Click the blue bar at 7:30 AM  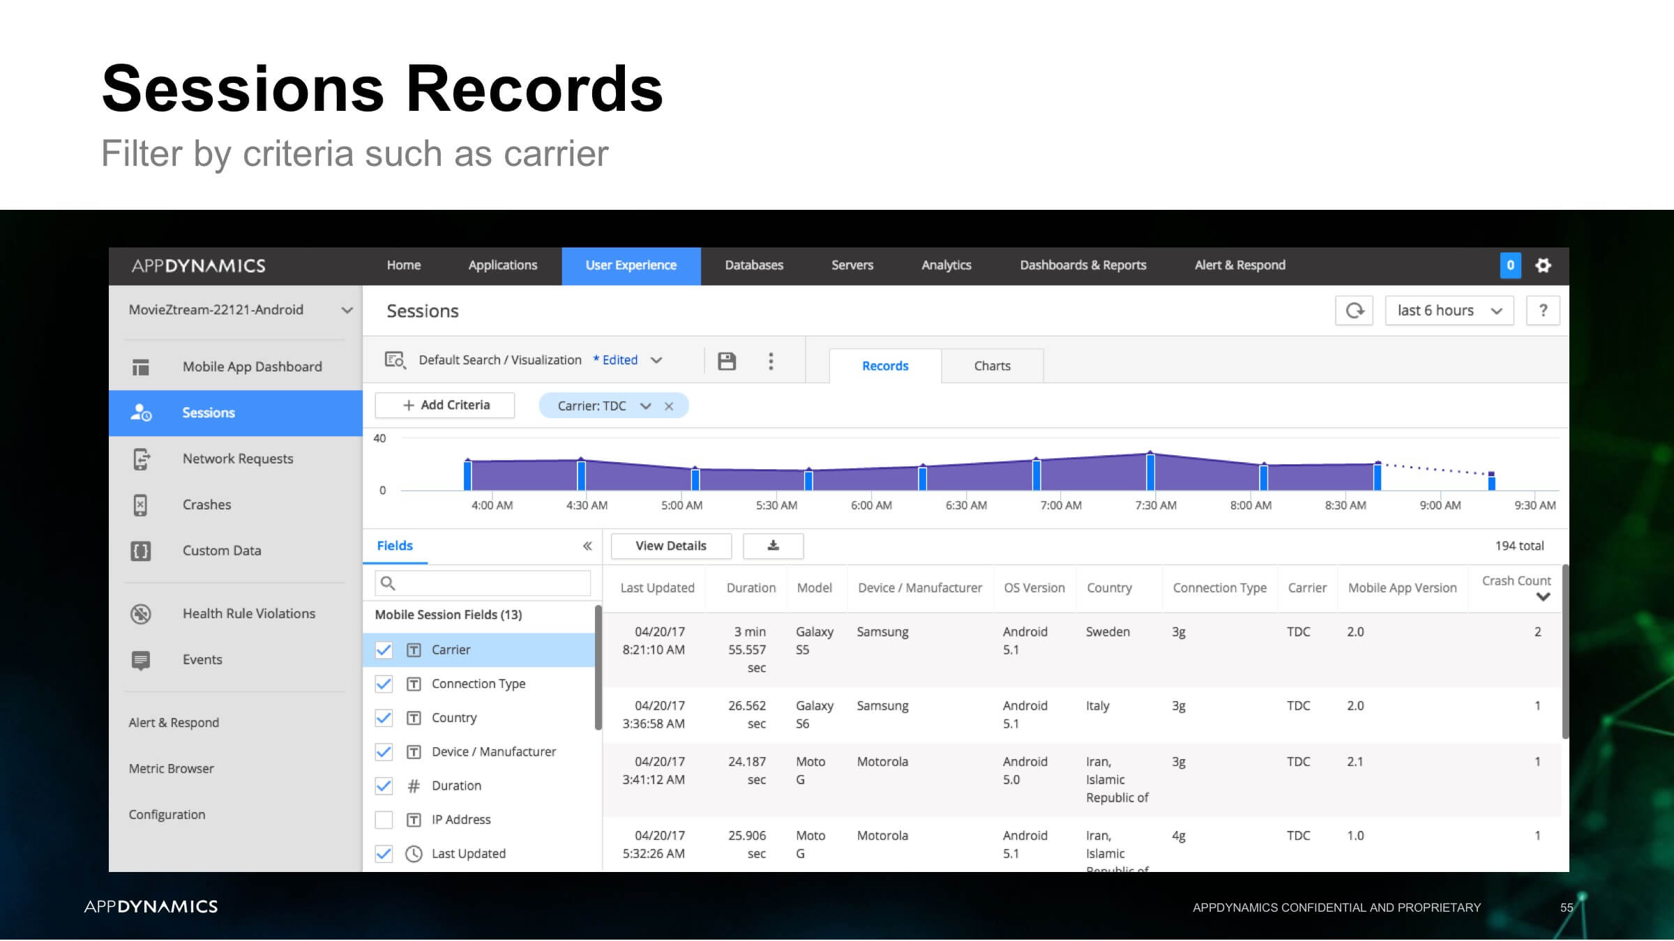pos(1150,472)
